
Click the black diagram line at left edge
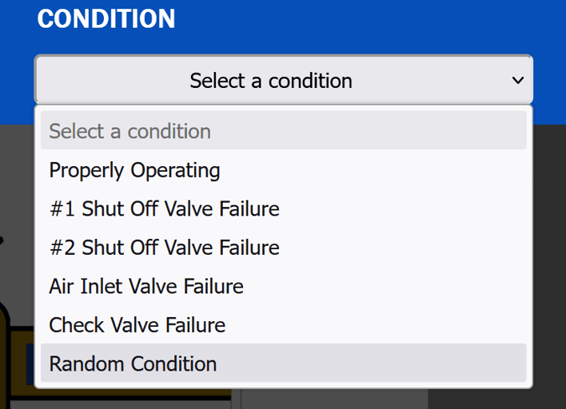[x=3, y=238]
